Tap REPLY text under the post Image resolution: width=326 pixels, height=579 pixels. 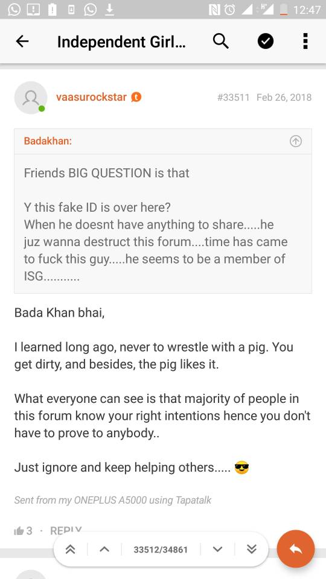tap(66, 531)
